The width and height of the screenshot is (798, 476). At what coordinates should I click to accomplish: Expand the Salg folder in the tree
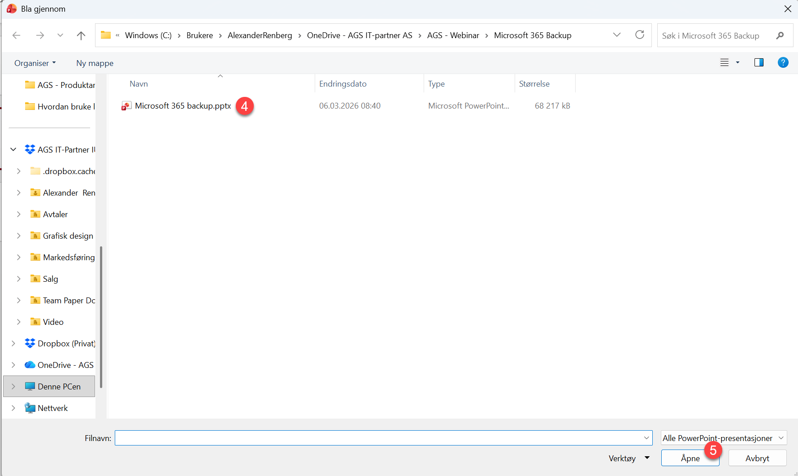pos(18,279)
